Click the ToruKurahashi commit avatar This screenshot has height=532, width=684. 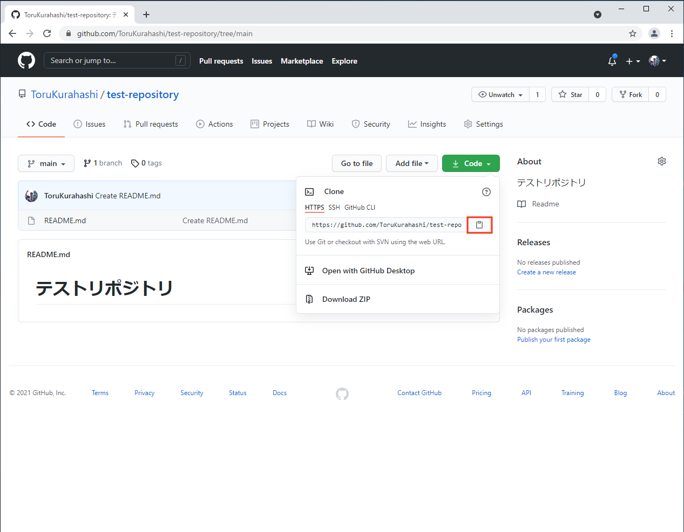click(x=31, y=196)
